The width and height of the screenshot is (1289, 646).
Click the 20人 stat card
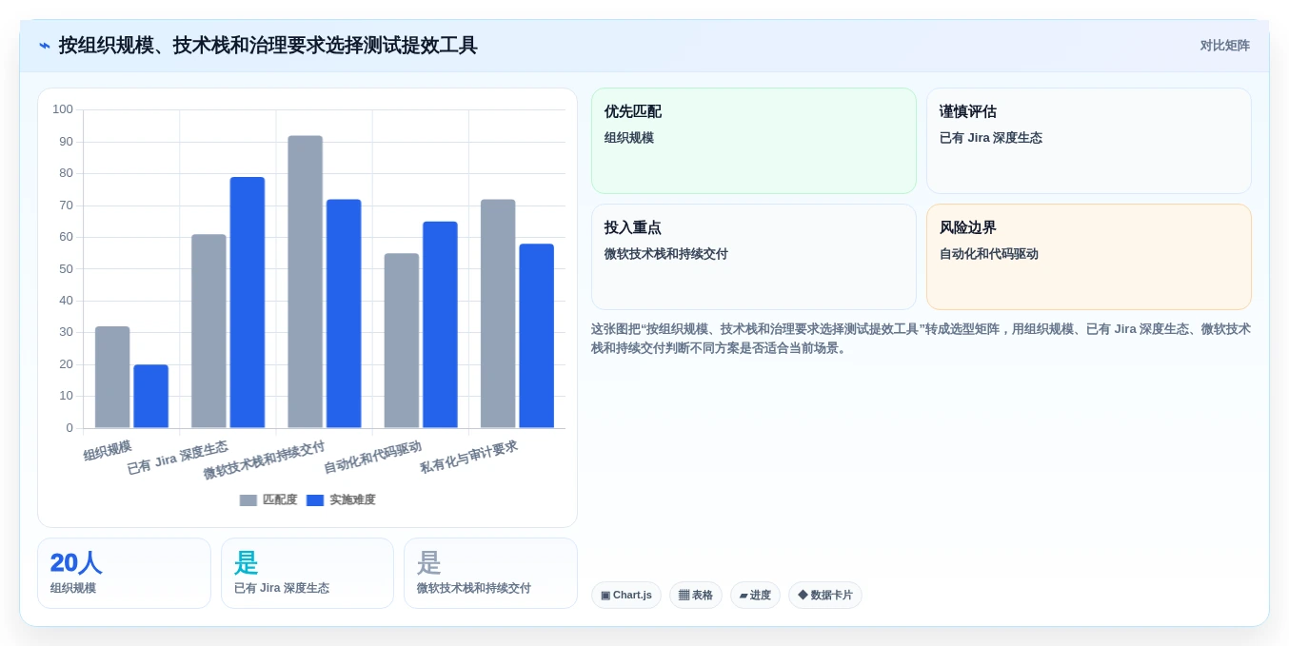click(124, 574)
